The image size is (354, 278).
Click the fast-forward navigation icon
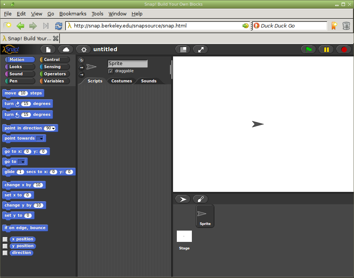pos(46,26)
